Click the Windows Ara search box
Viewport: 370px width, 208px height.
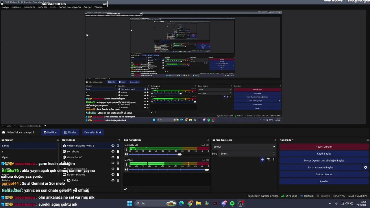point(156,203)
